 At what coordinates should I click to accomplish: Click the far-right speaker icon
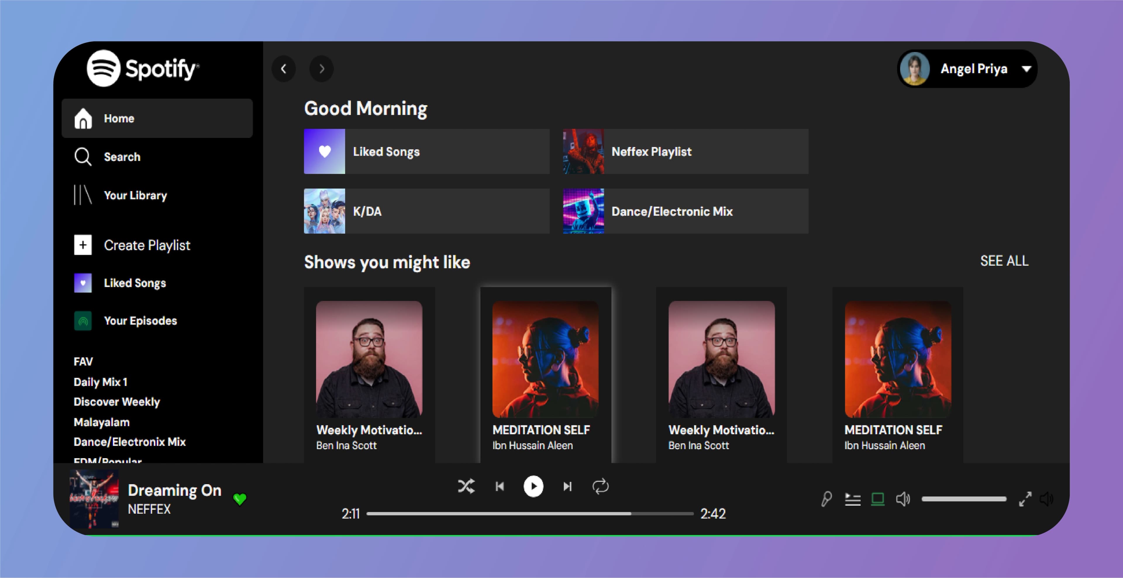(x=1046, y=499)
